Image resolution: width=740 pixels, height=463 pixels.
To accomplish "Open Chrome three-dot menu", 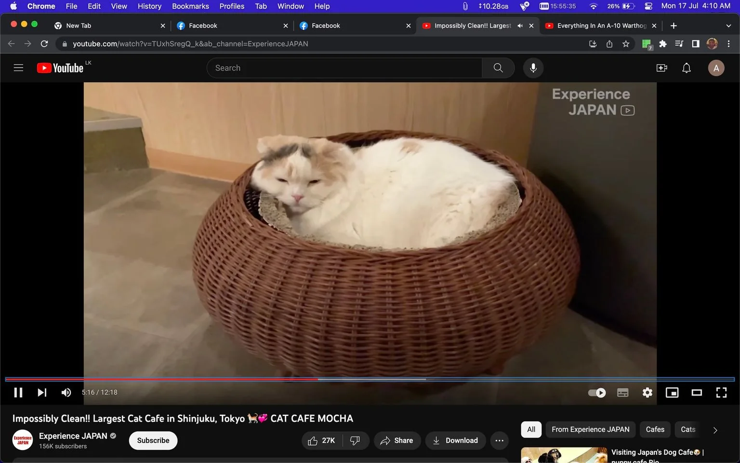I will 728,44.
